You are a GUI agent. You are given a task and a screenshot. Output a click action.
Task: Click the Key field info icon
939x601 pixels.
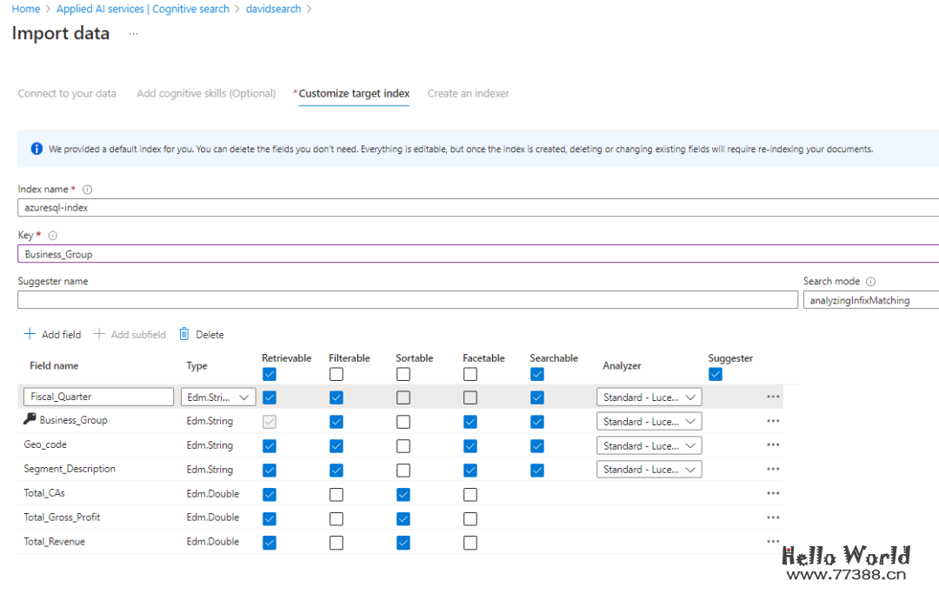point(53,236)
